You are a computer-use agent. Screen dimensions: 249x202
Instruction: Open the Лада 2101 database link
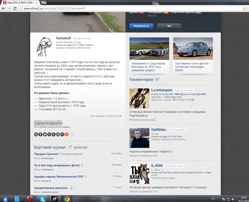pos(45,106)
